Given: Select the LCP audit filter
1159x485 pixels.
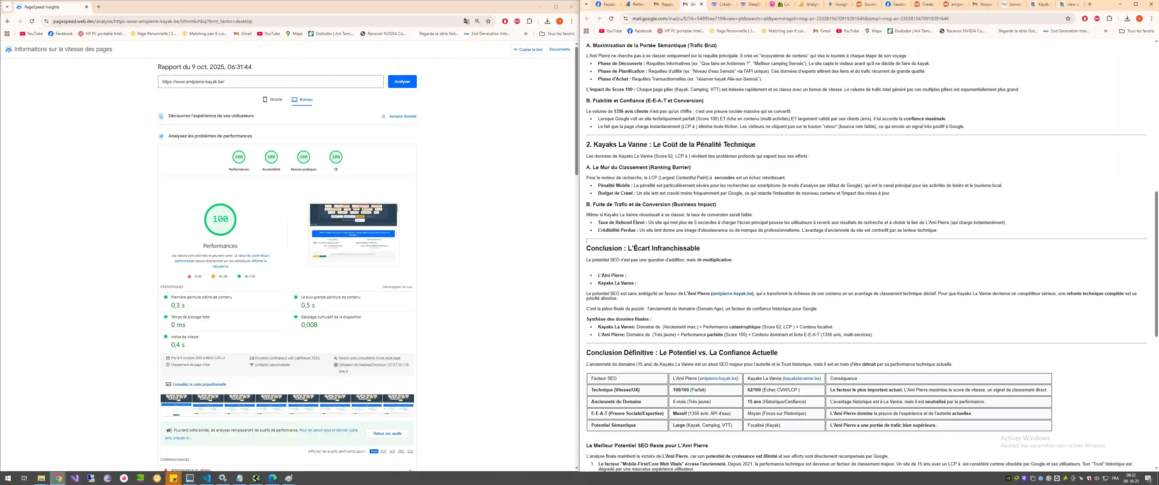Looking at the screenshot, I should tap(392, 451).
